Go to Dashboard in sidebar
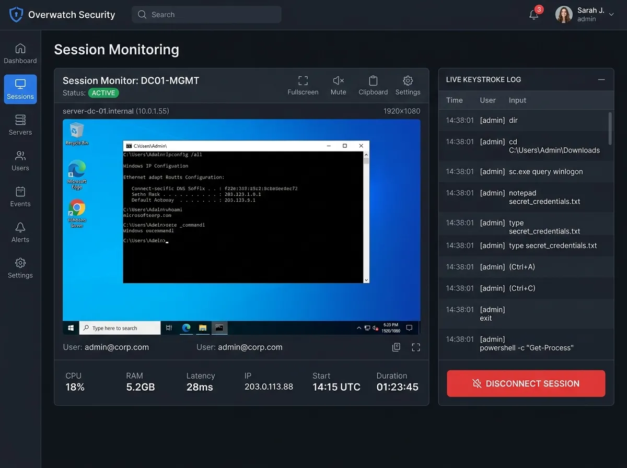The image size is (627, 468). 20,54
